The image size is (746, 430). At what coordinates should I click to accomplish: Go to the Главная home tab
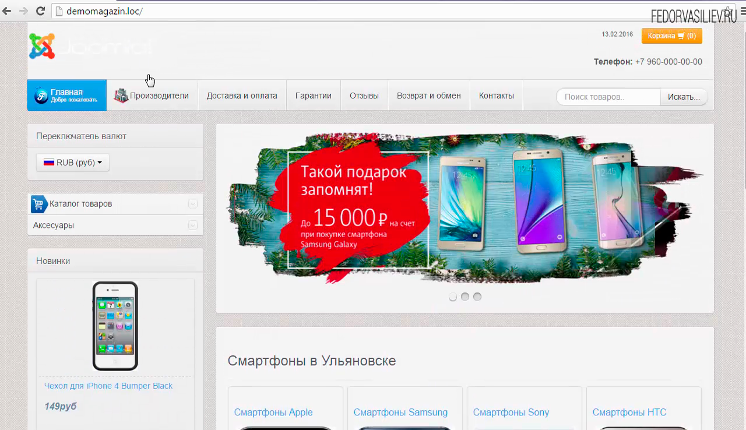click(66, 95)
